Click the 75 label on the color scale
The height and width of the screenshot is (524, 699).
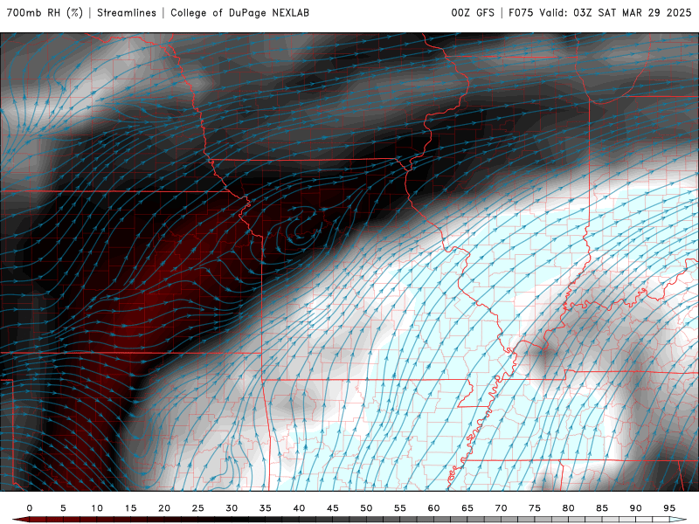[534, 508]
